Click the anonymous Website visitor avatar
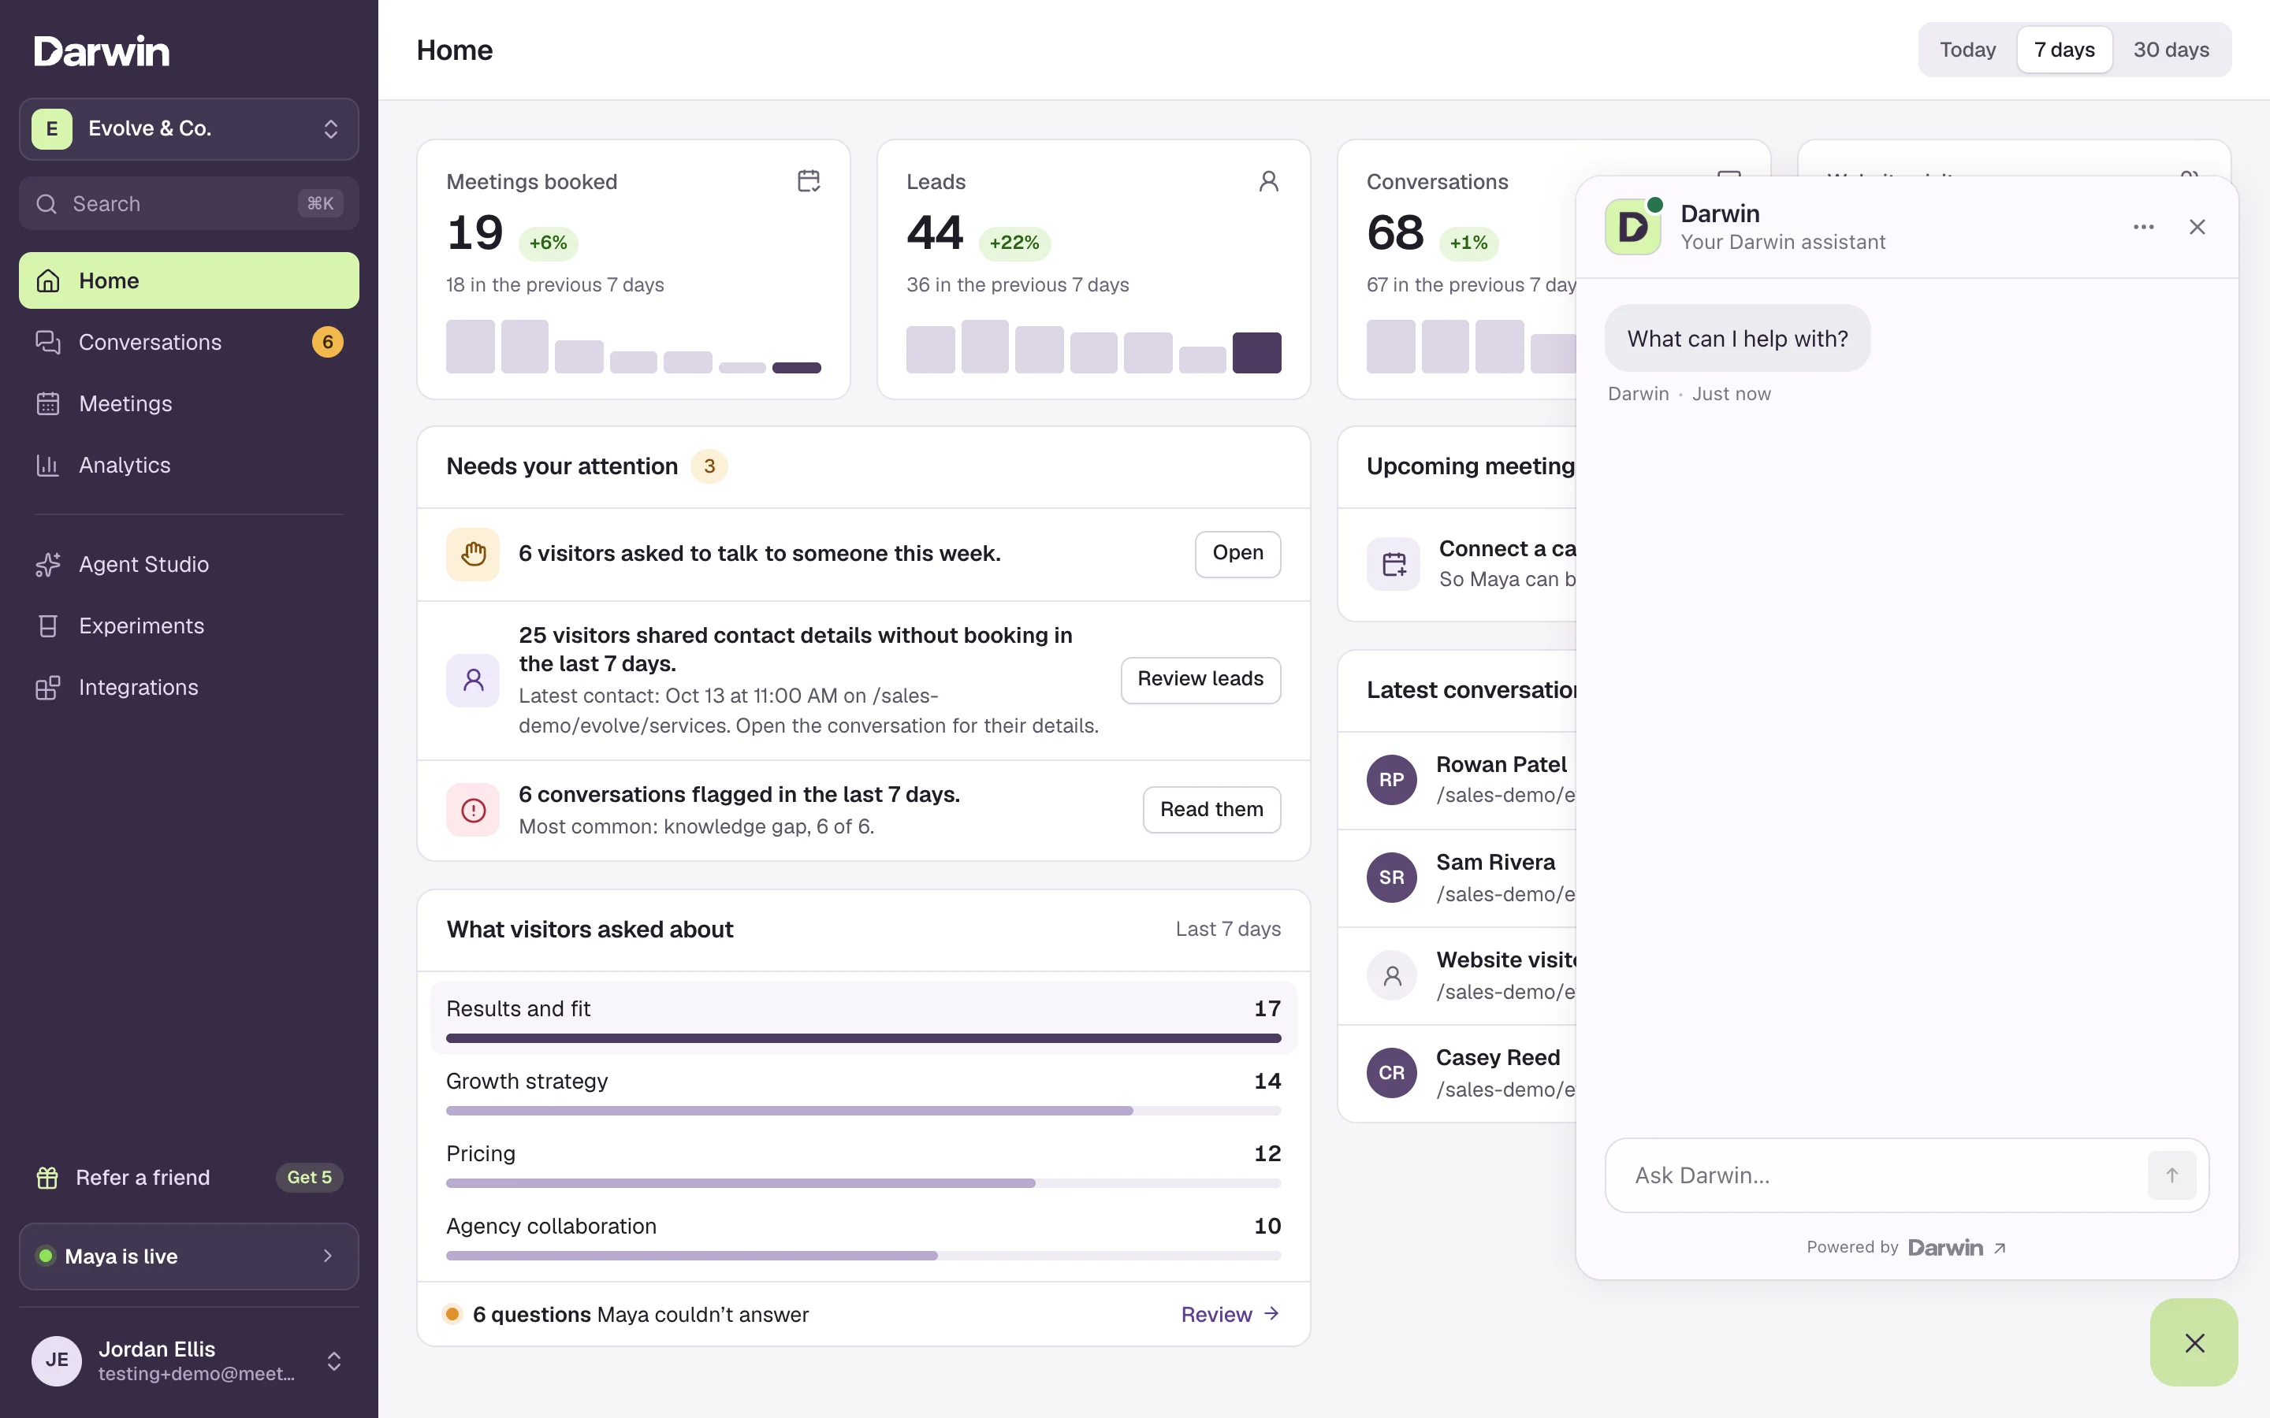 [1391, 975]
